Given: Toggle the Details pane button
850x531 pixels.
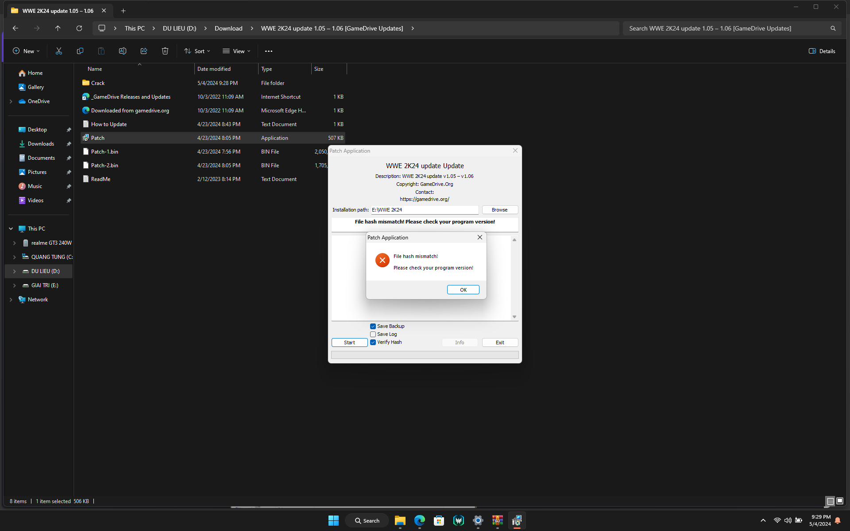Looking at the screenshot, I should pos(822,51).
